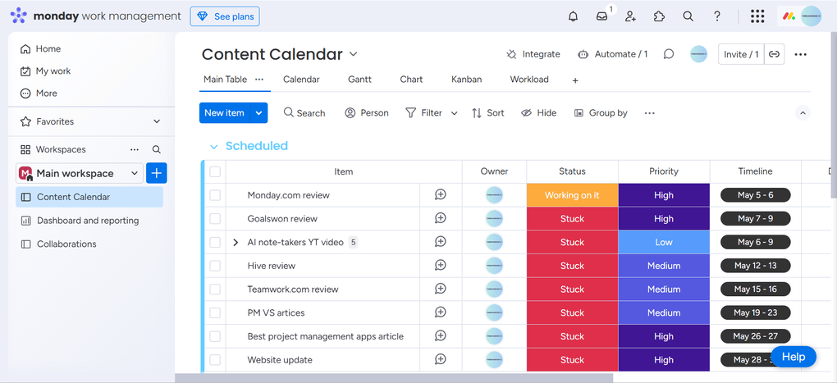Click the horizontal scrollbar at bottom
Screen dimensions: 837x383
394,377
